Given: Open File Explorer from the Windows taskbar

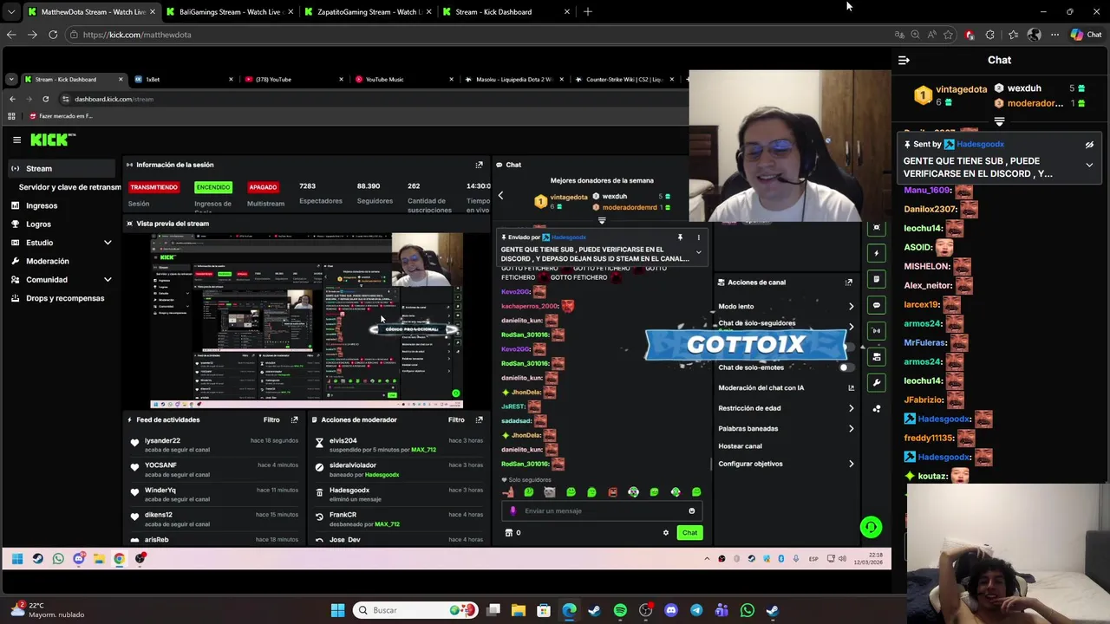Looking at the screenshot, I should coord(519,610).
